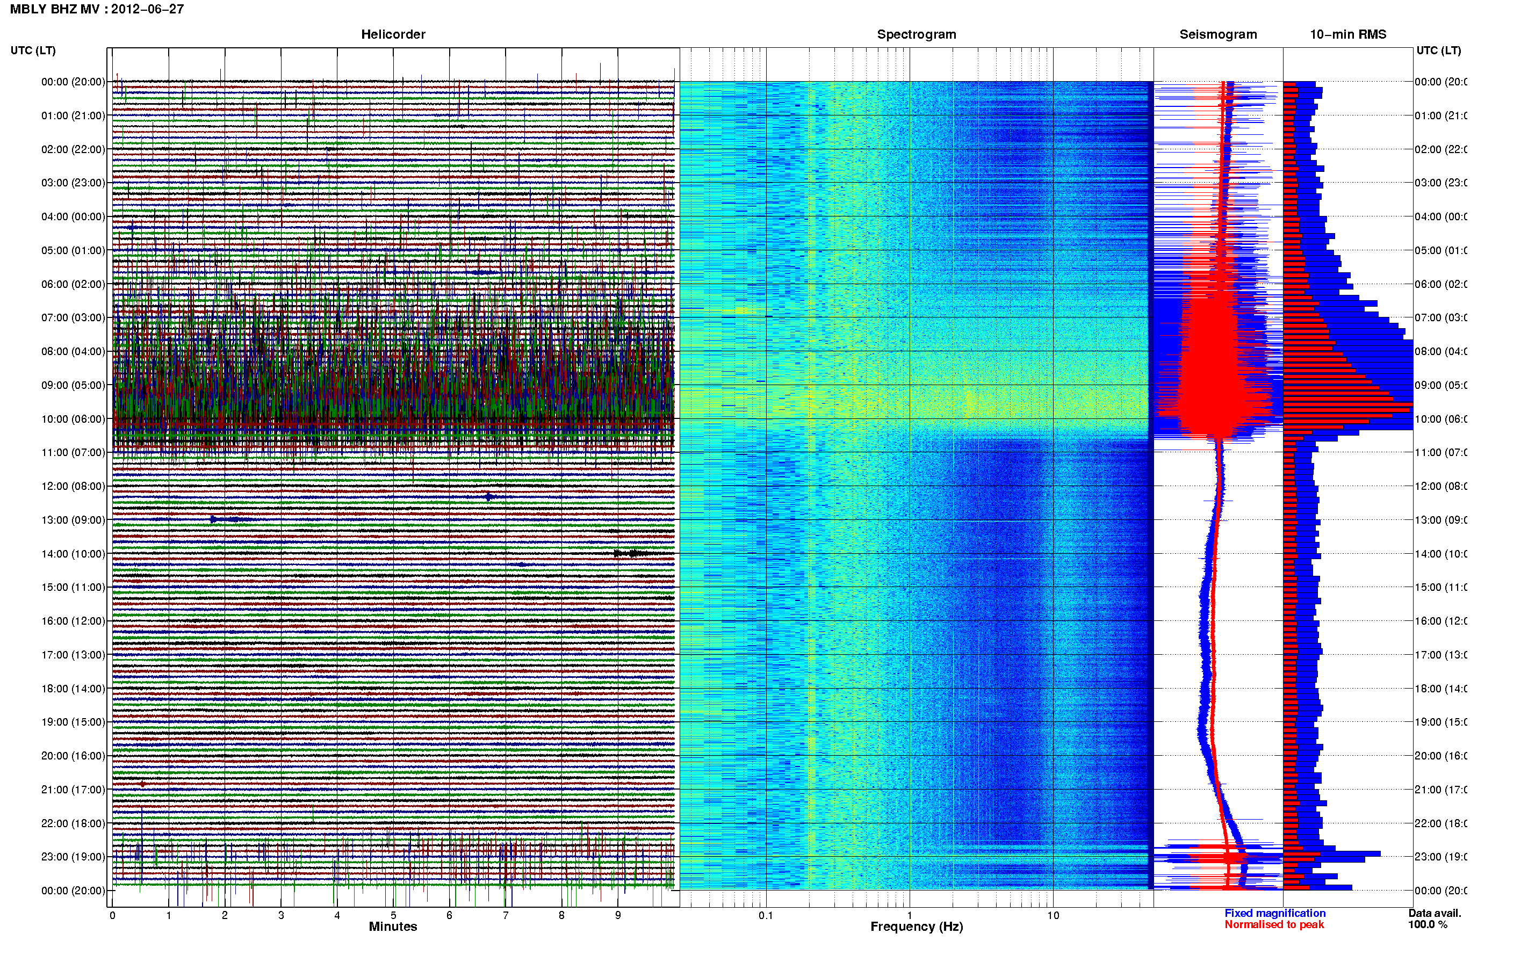Click the minute 9 tick label on helicorder
This screenshot has height=955, width=1528.
618,915
